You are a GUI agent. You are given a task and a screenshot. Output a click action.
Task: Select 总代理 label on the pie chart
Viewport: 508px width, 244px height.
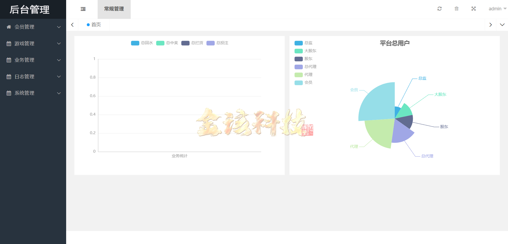point(426,156)
